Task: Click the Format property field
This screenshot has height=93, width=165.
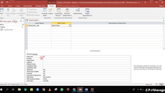Action: pos(87,59)
